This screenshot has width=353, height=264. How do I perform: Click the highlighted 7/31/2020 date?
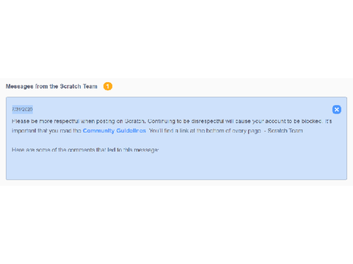(x=22, y=109)
